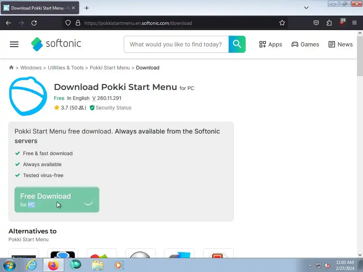The image size is (363, 272).
Task: Focus the Softonic search field
Action: click(x=176, y=44)
